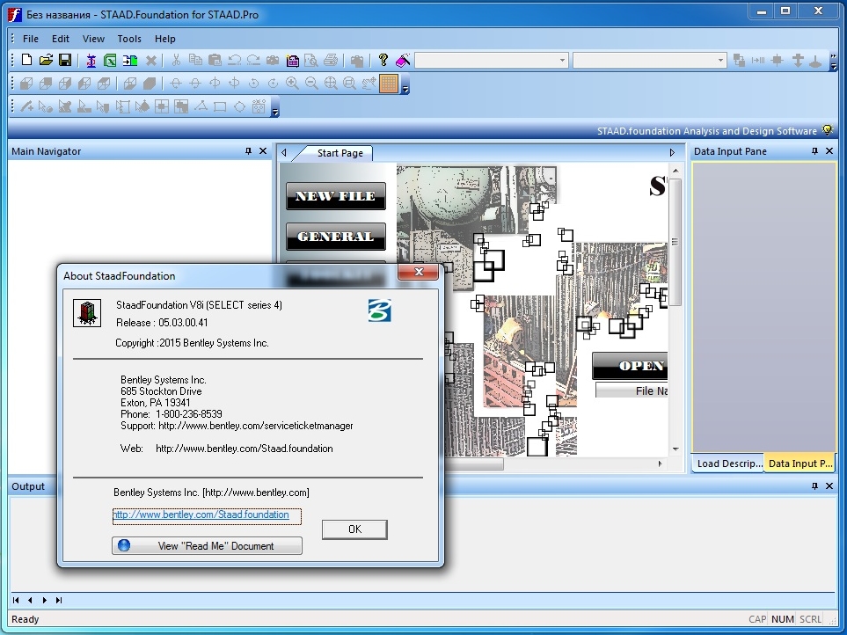Click the paste clipboard icon
This screenshot has height=635, width=847.
pos(215,60)
